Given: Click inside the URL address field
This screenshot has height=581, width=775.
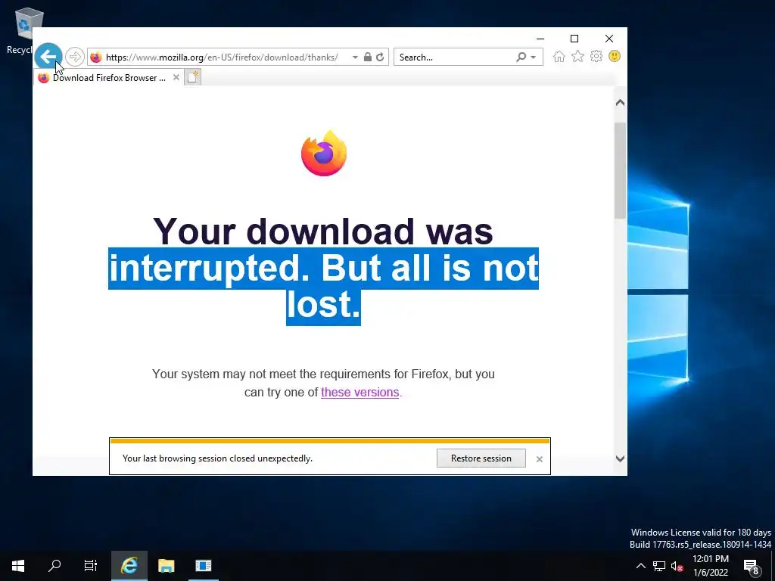Looking at the screenshot, I should 223,57.
